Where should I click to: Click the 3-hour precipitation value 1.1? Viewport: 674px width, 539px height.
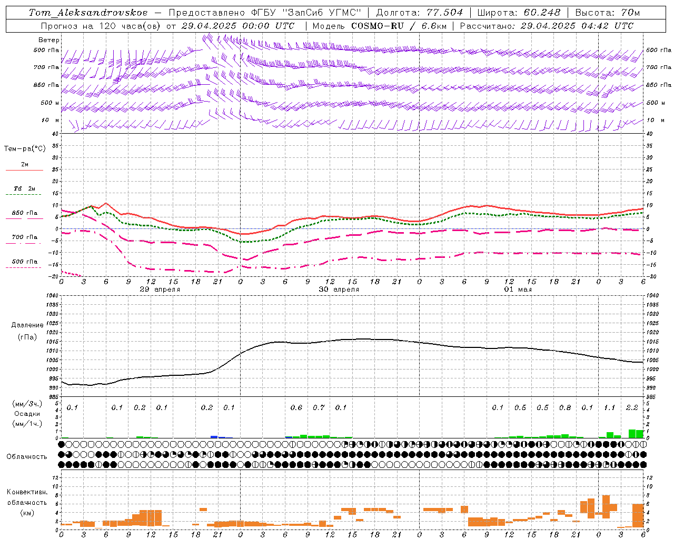[x=609, y=408]
